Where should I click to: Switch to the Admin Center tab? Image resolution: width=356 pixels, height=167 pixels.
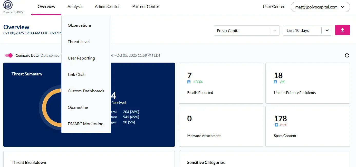pyautogui.click(x=107, y=7)
